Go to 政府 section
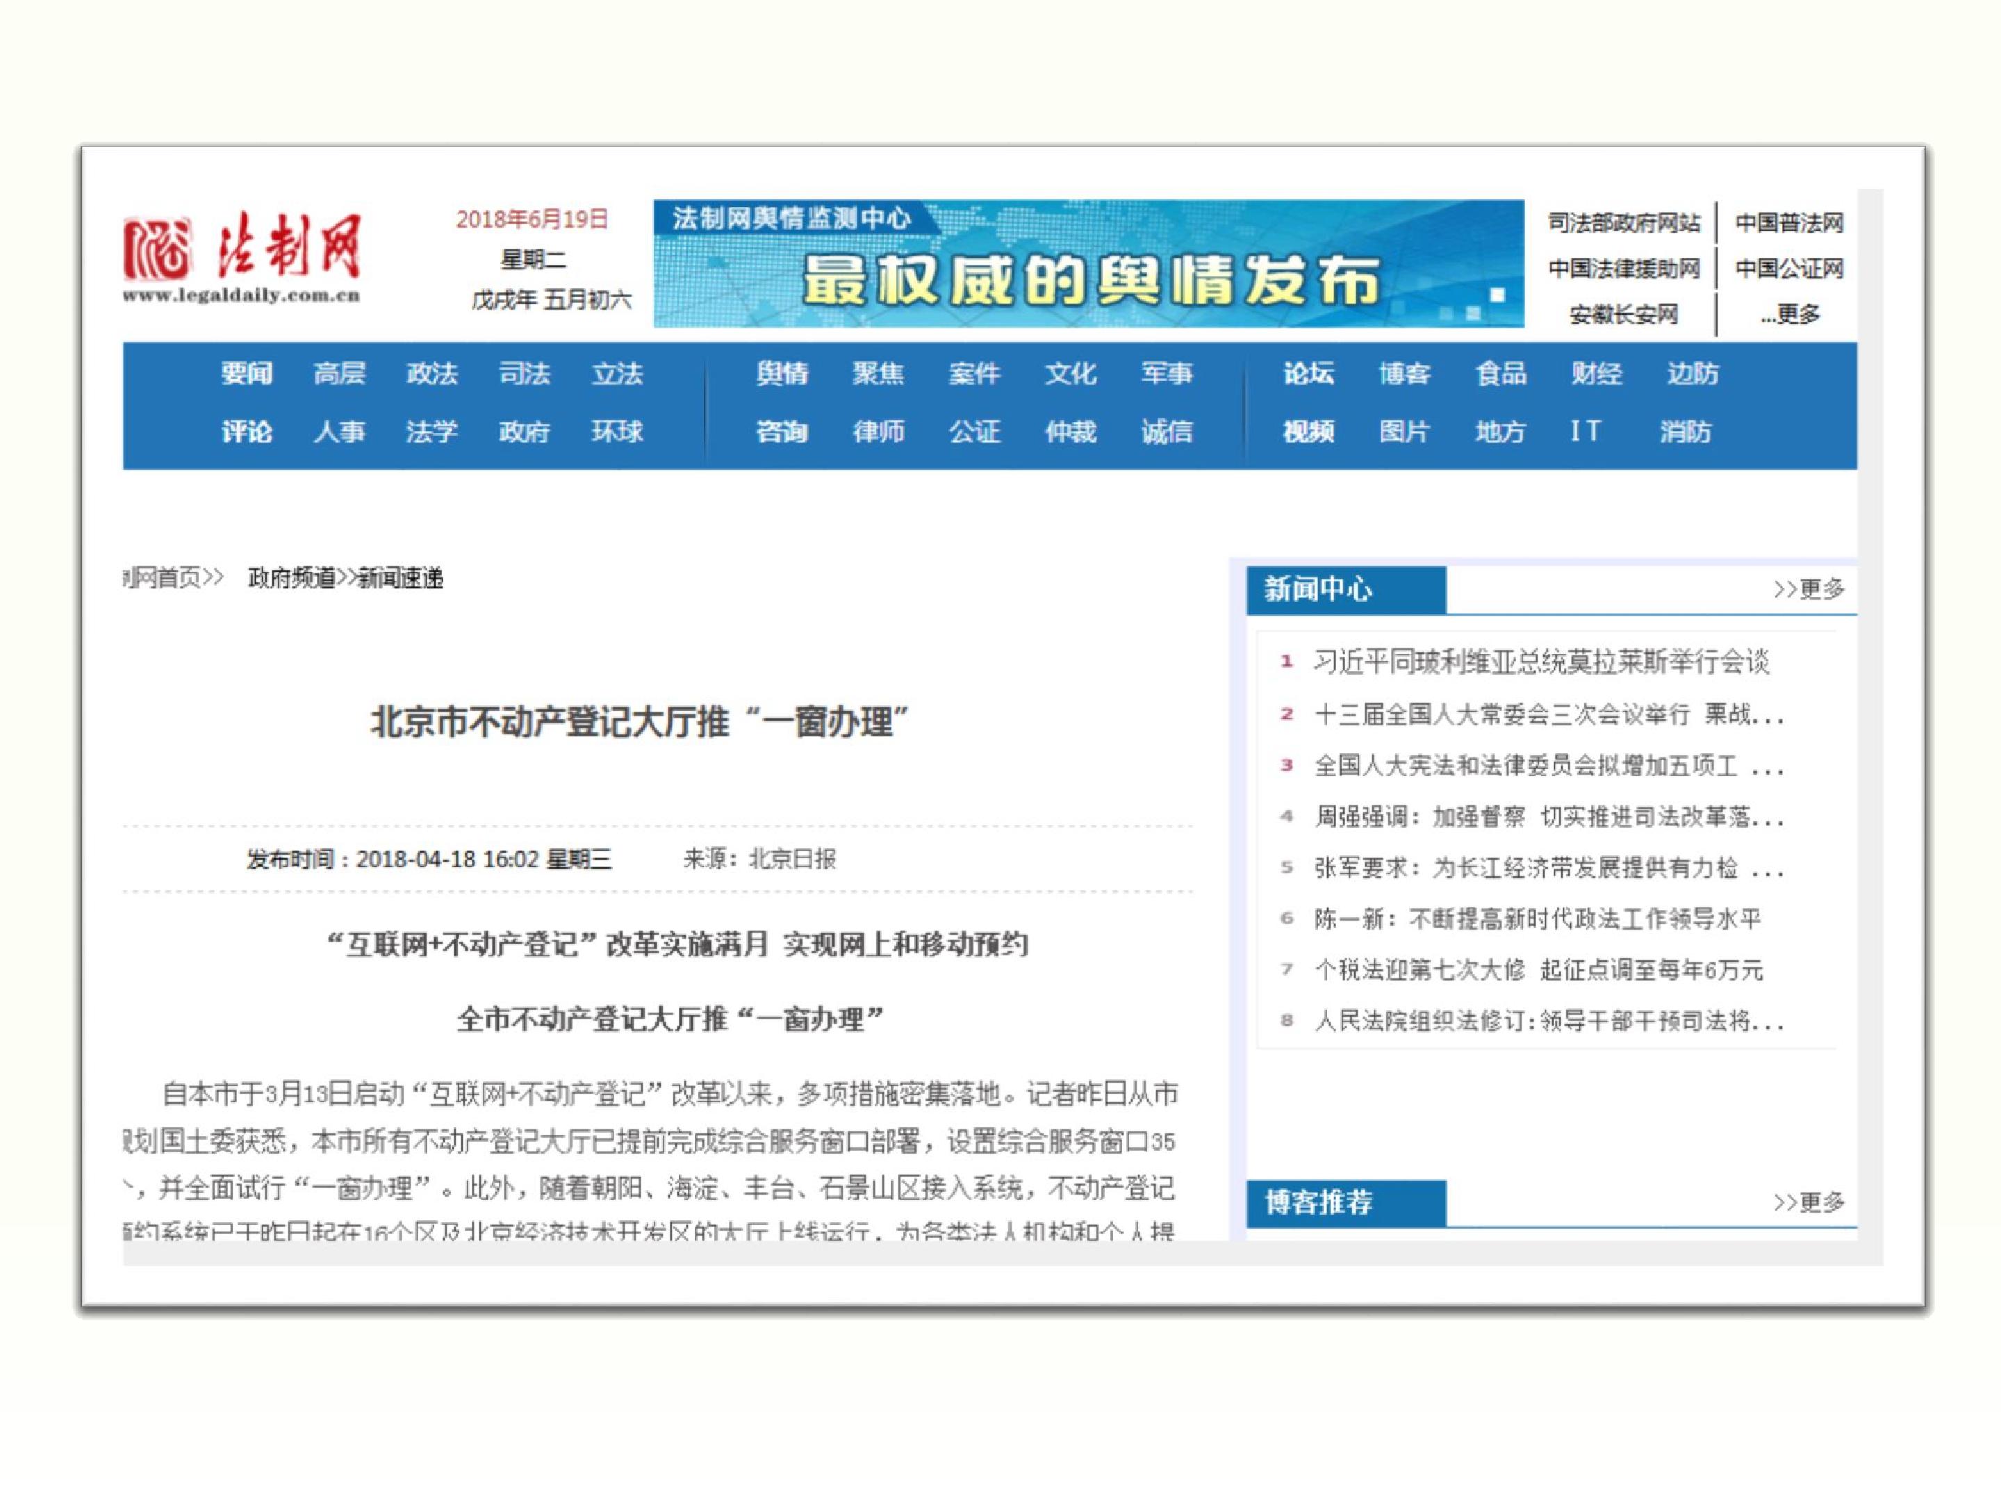The height and width of the screenshot is (1501, 2001). point(525,432)
